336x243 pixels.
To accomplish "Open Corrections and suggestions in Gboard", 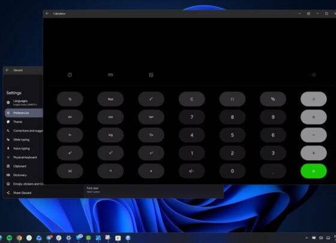I will [x=24, y=131].
